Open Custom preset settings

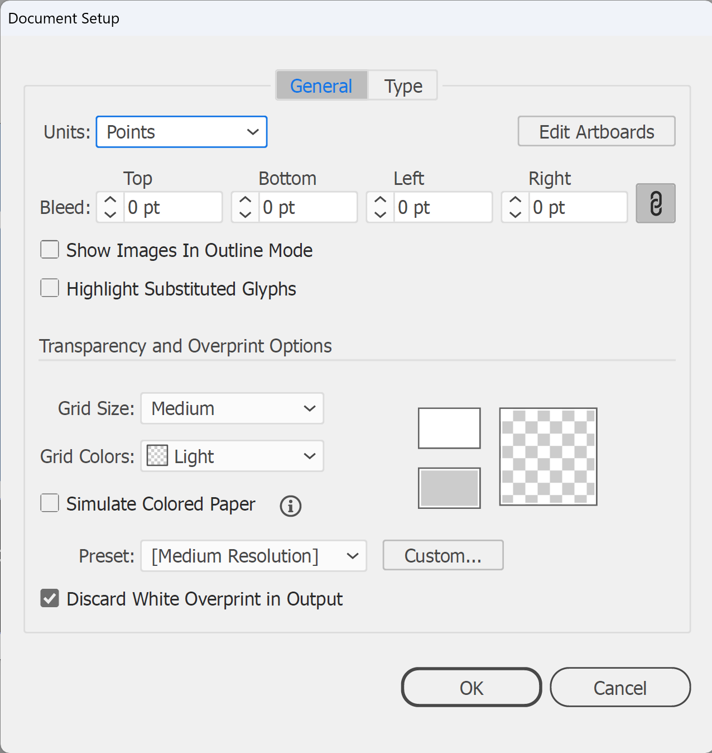(x=443, y=555)
